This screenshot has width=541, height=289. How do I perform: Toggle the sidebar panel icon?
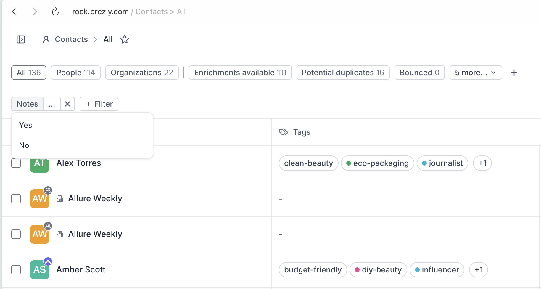coord(21,39)
